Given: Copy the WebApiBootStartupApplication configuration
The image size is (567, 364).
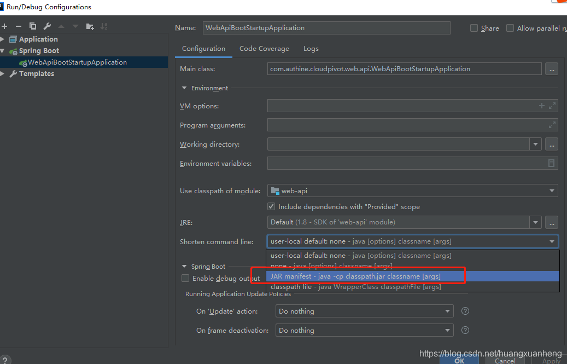Looking at the screenshot, I should click(x=32, y=26).
